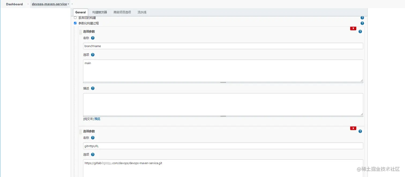Click the choices textarea containing main
Image resolution: width=405 pixels, height=177 pixels.
point(223,71)
